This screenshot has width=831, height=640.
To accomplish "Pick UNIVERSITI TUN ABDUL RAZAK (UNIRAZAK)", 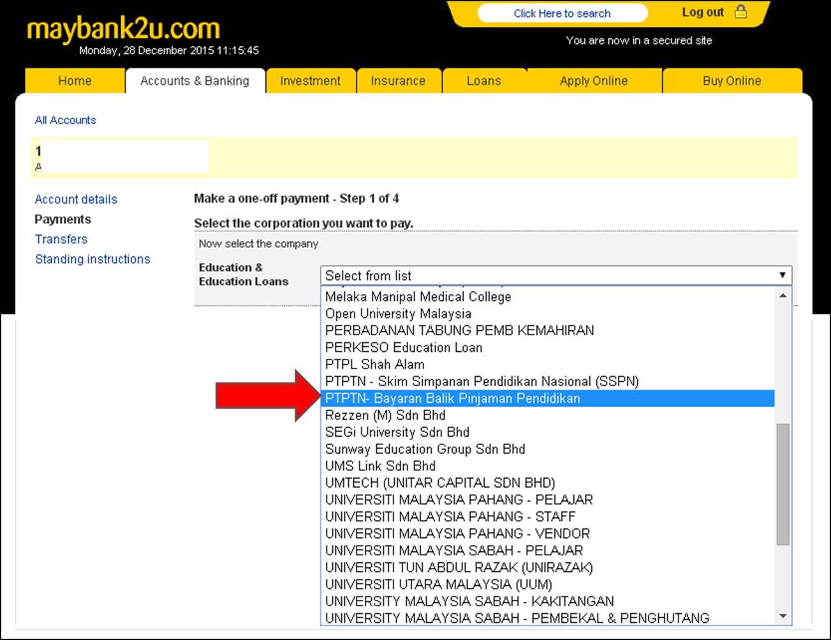I will (547, 567).
